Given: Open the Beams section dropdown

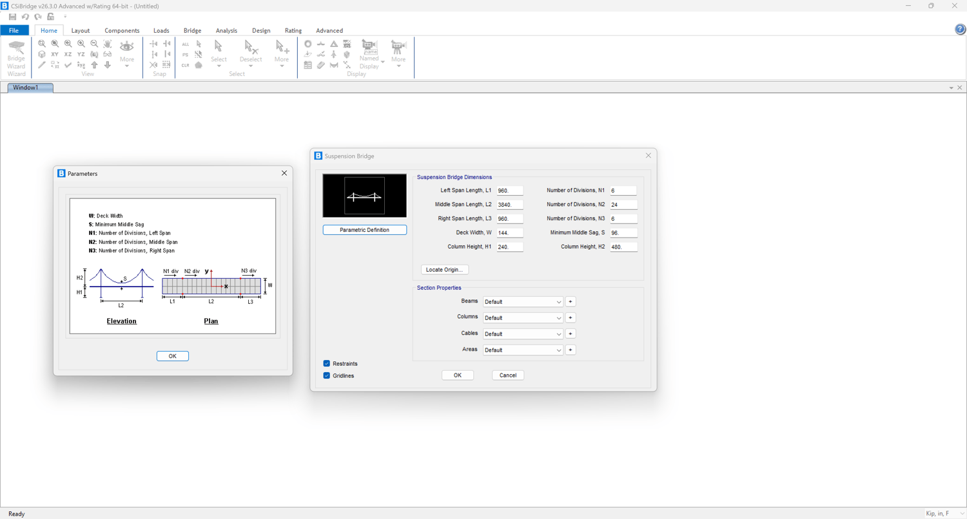Looking at the screenshot, I should [x=523, y=301].
